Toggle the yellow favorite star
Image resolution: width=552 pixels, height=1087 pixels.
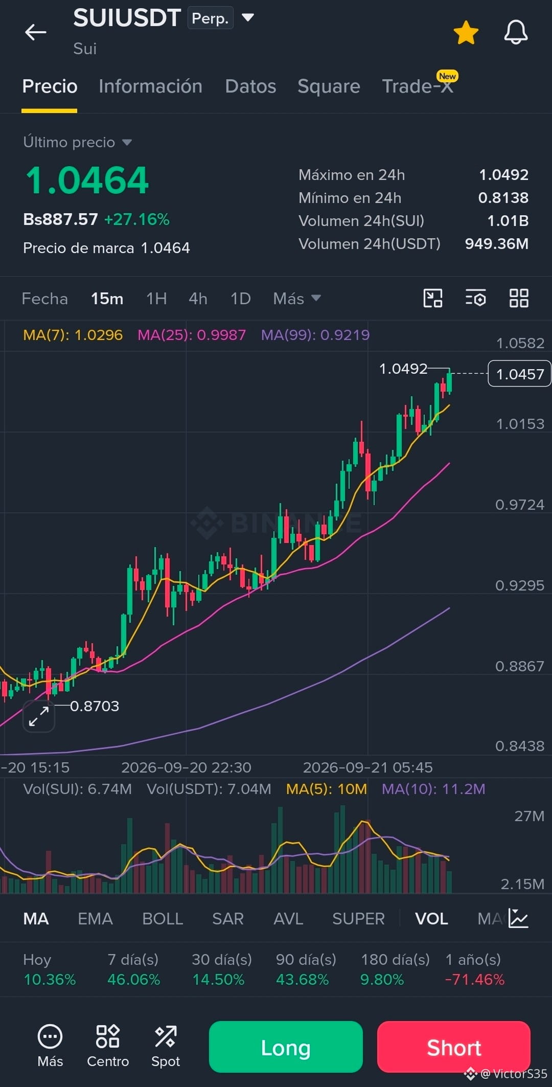[466, 33]
